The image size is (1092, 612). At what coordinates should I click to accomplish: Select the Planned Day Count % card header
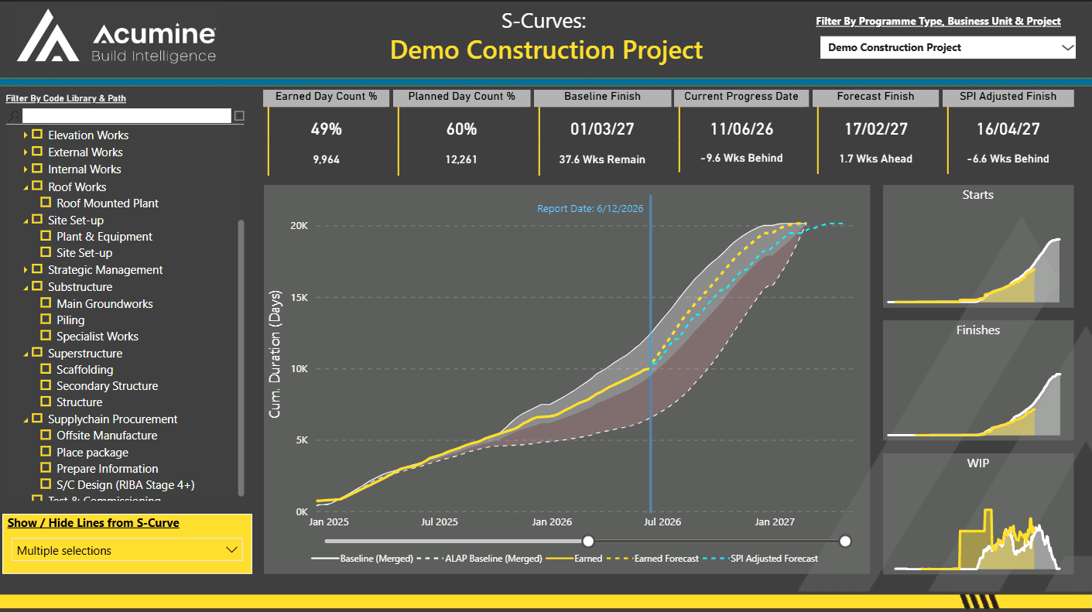pyautogui.click(x=461, y=97)
